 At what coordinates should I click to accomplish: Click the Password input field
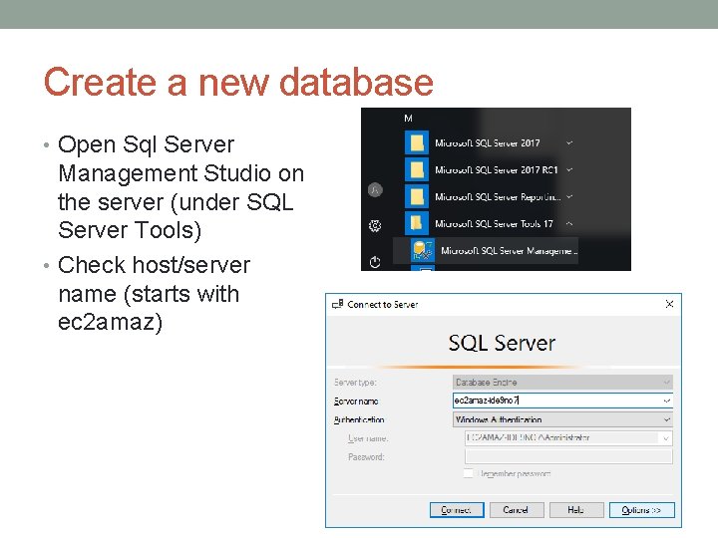[568, 456]
